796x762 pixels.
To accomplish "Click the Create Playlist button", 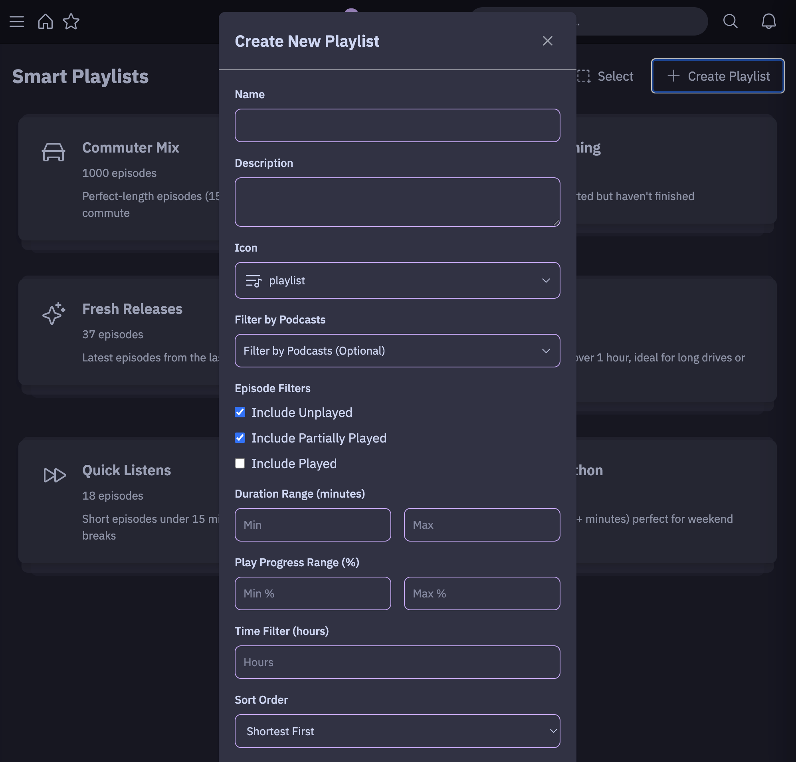I will click(718, 76).
